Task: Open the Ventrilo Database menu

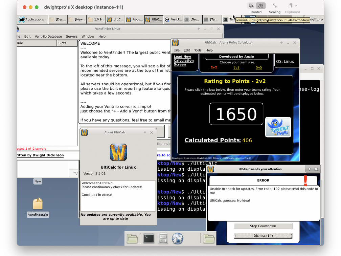Action: 48,36
